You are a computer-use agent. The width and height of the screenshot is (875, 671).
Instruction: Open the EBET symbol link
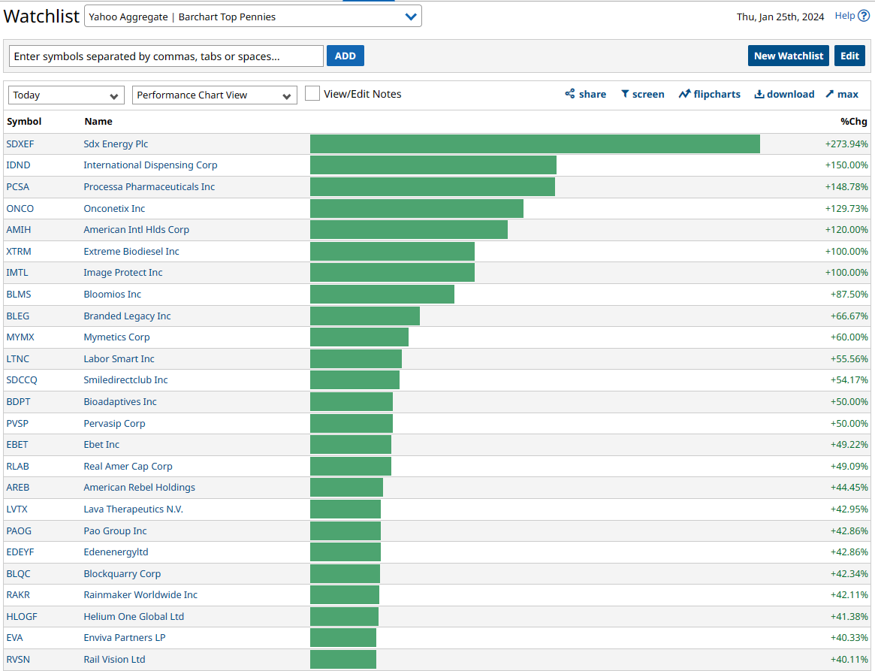[x=17, y=446]
